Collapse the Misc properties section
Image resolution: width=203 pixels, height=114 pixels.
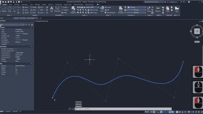pos(31,64)
